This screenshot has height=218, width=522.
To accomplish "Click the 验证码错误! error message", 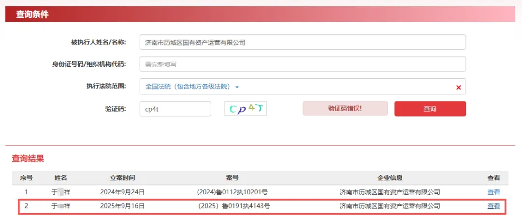I will pos(345,108).
